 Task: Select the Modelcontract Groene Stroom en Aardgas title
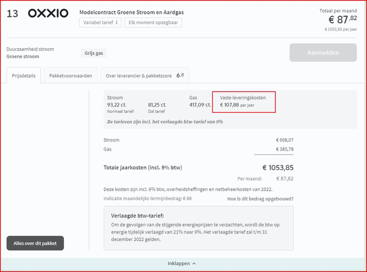click(x=132, y=12)
